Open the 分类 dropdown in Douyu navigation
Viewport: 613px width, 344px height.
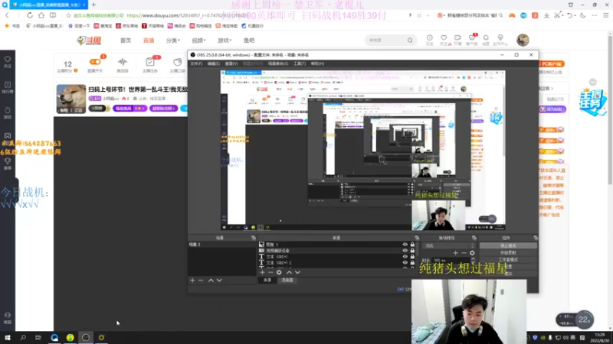coord(173,41)
